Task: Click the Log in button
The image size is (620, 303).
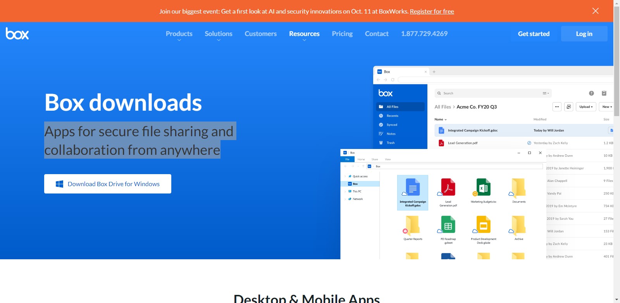Action: pyautogui.click(x=584, y=34)
